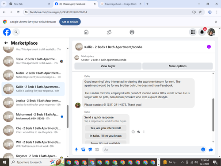Open Will's apartment conversation
This screenshot has width=221, height=166.
[x=33, y=144]
